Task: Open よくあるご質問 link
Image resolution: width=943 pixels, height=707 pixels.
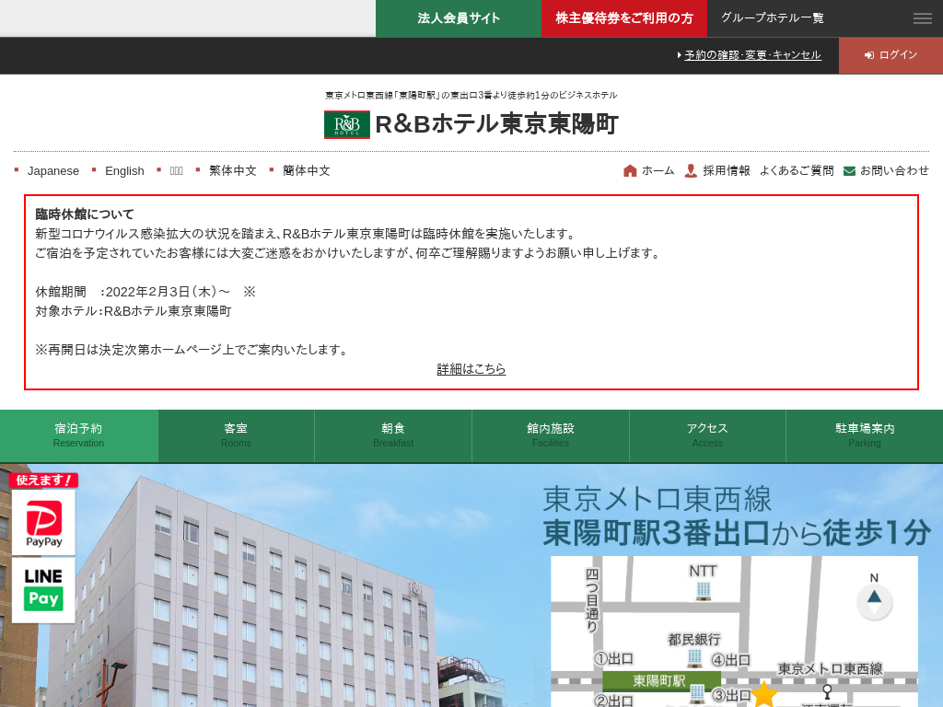Action: [797, 170]
